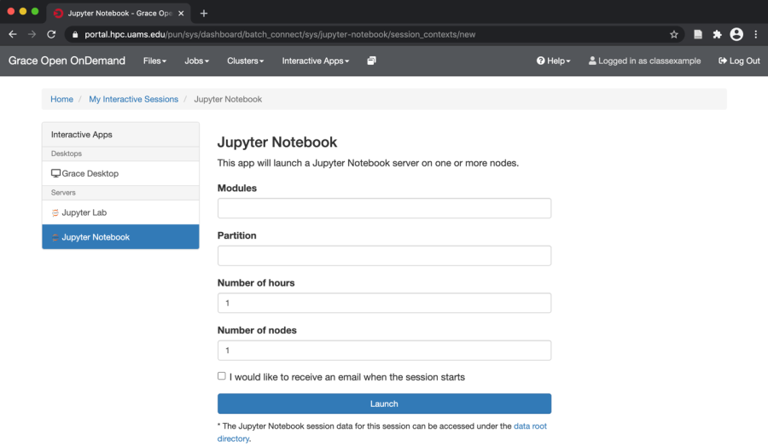Open a new browser tab with plus icon
Screen dimensions: 768x447
[x=204, y=13]
